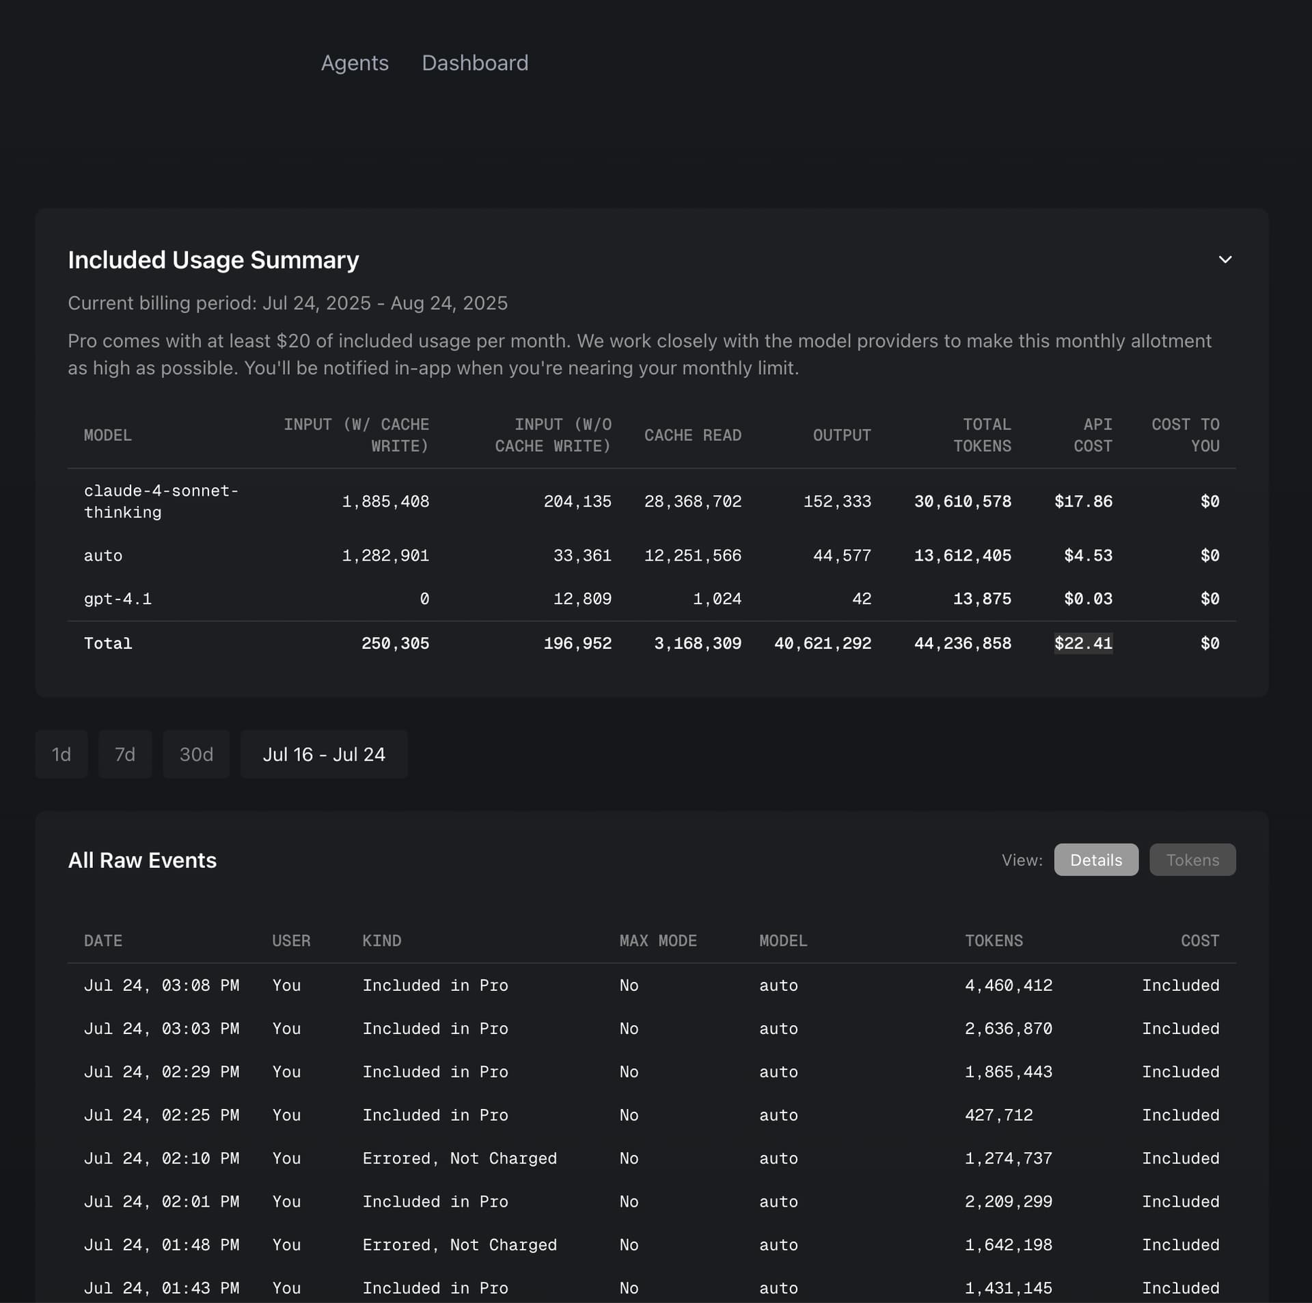Open the Jul 16 - Jul 24 date picker

(x=324, y=754)
